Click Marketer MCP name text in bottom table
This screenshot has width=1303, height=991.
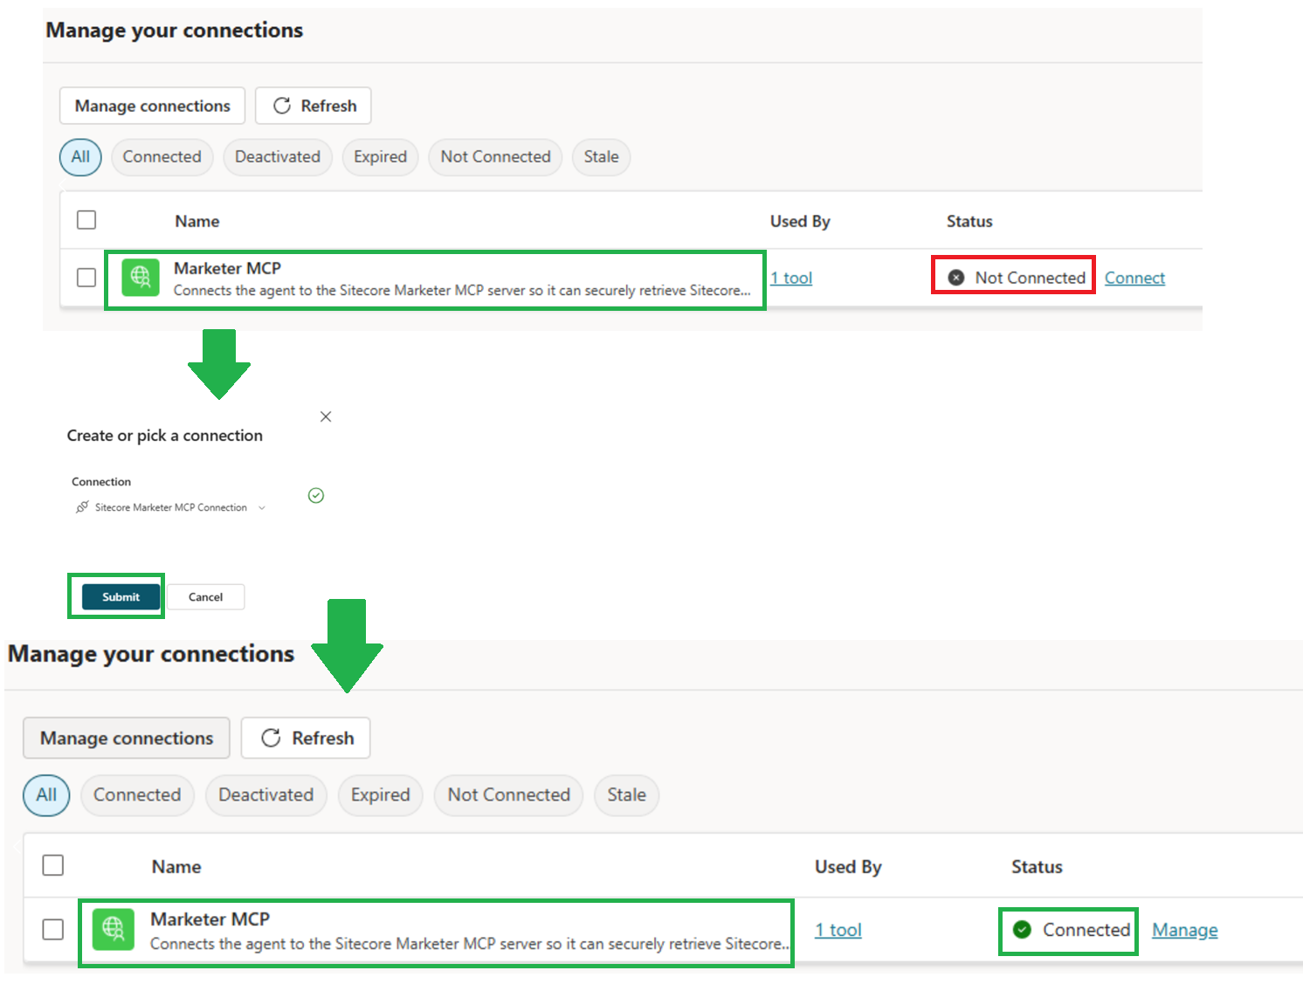click(210, 919)
